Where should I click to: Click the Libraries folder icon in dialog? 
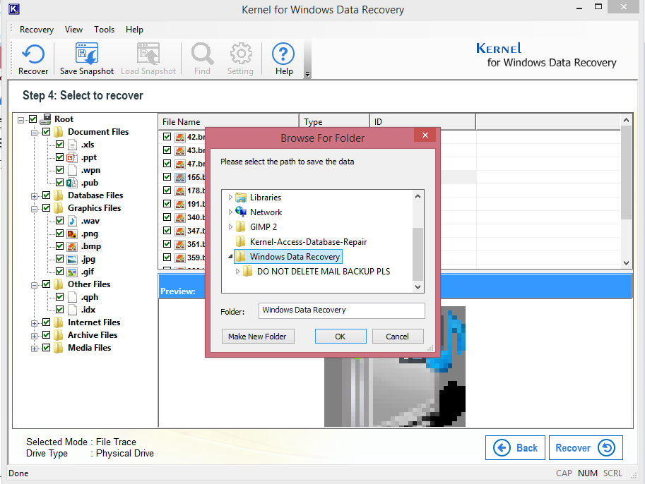pyautogui.click(x=241, y=198)
